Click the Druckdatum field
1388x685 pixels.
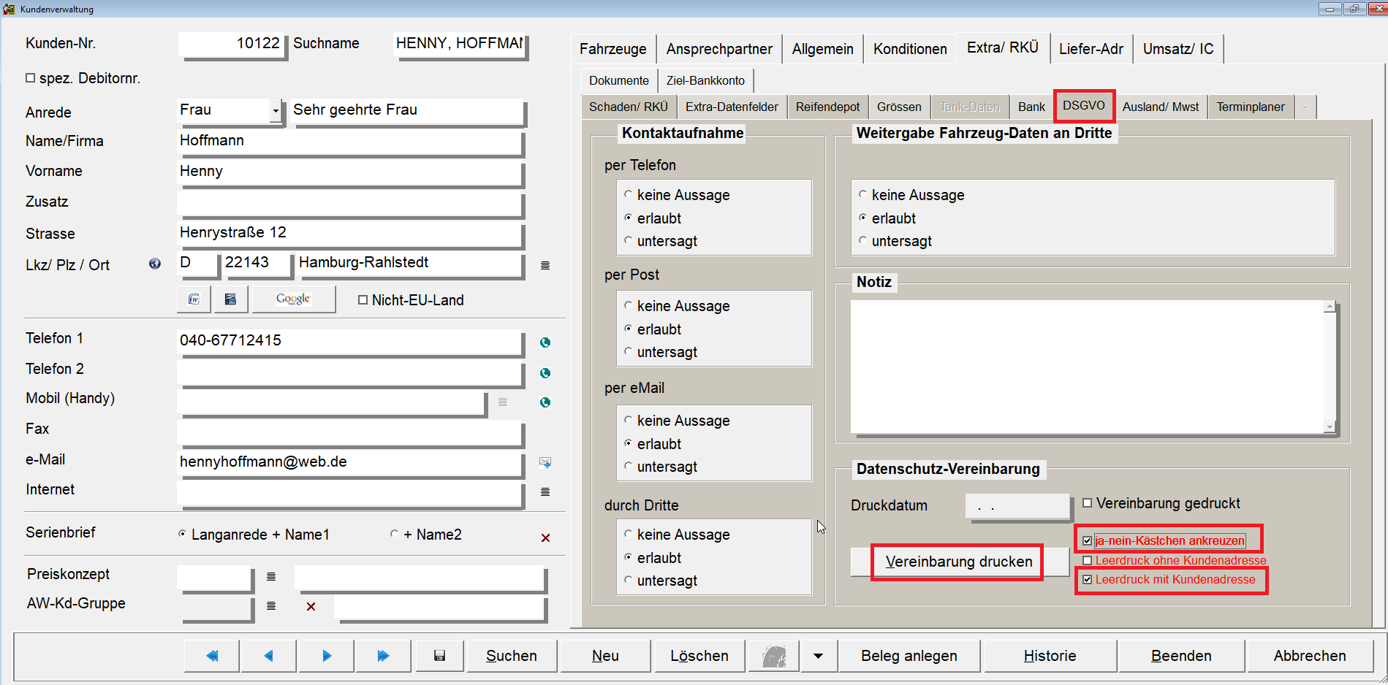1017,506
